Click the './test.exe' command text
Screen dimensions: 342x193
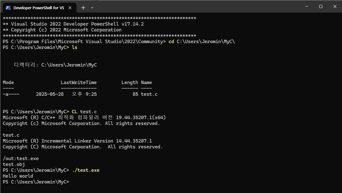click(85, 170)
